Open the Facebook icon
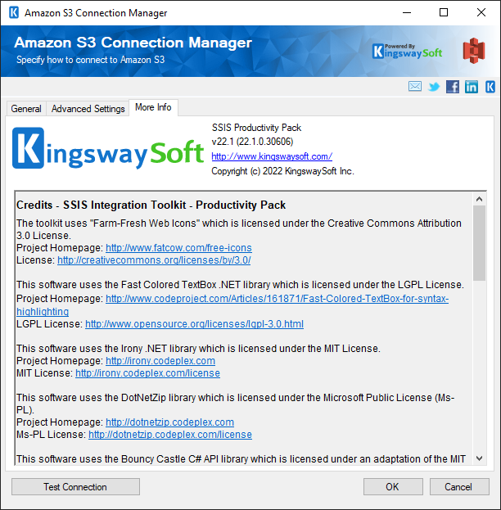Viewport: 501px width, 510px height. (453, 87)
